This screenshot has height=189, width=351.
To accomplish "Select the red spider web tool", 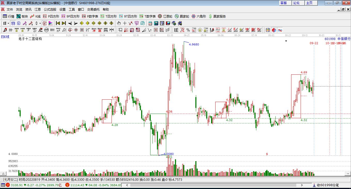I will pyautogui.click(x=76, y=30).
